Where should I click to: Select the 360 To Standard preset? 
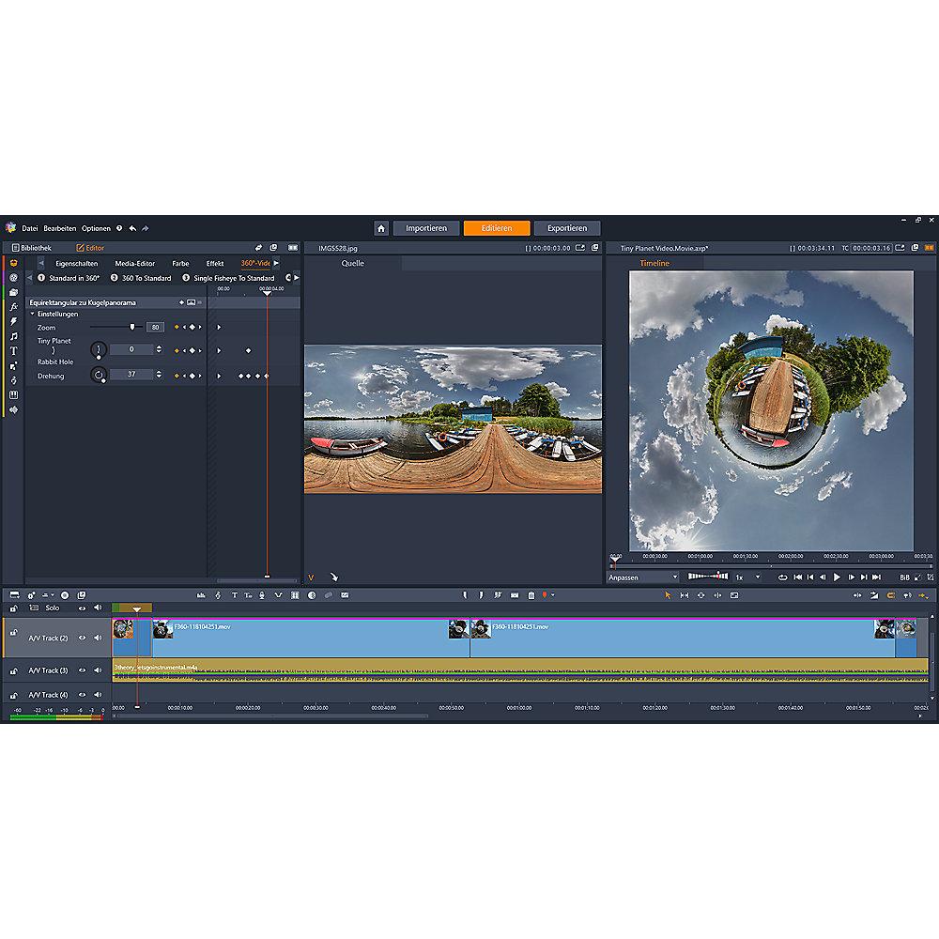click(x=141, y=278)
